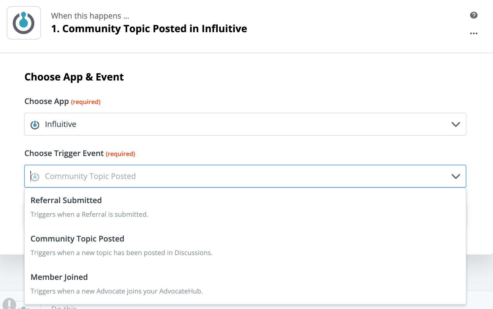
Task: Click the exclamation warning icon at bottom left
Action: (9, 304)
